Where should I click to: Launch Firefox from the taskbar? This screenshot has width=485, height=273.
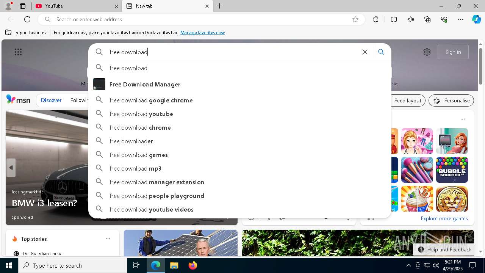click(x=192, y=265)
